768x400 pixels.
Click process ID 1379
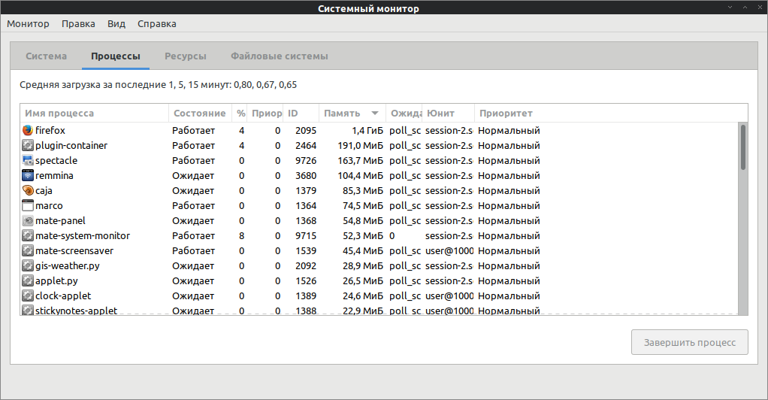click(x=306, y=191)
